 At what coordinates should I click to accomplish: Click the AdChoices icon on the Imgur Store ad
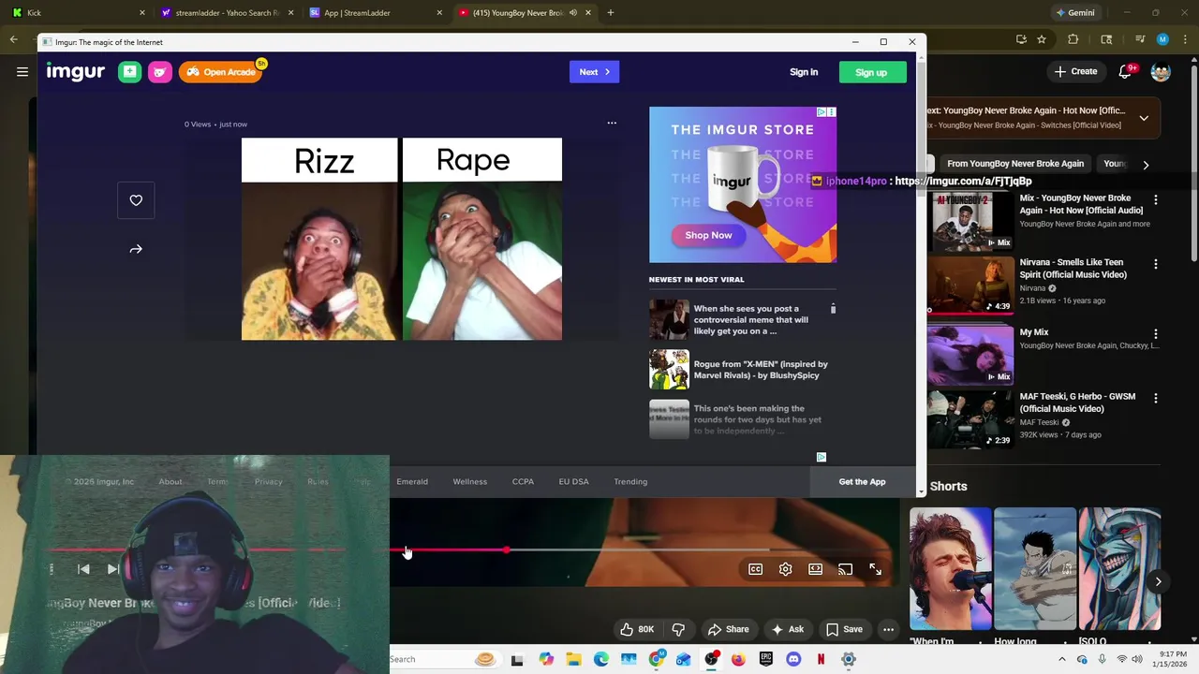pyautogui.click(x=822, y=112)
